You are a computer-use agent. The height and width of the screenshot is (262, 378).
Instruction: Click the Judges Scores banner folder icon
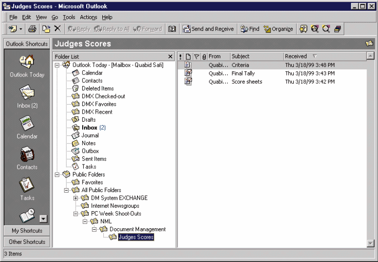(x=369, y=44)
